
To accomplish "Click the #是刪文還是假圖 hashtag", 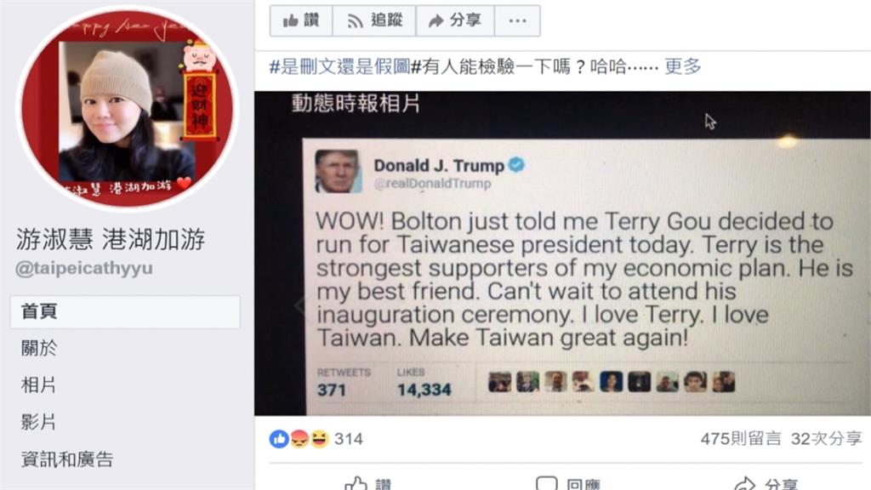I will coord(339,66).
